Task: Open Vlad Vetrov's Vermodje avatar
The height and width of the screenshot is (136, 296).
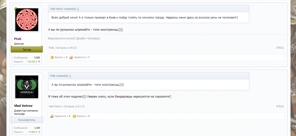Action: point(27,87)
